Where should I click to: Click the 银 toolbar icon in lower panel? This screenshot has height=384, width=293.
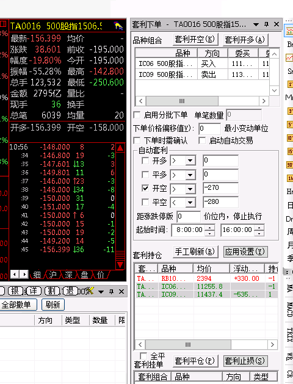coord(15,291)
